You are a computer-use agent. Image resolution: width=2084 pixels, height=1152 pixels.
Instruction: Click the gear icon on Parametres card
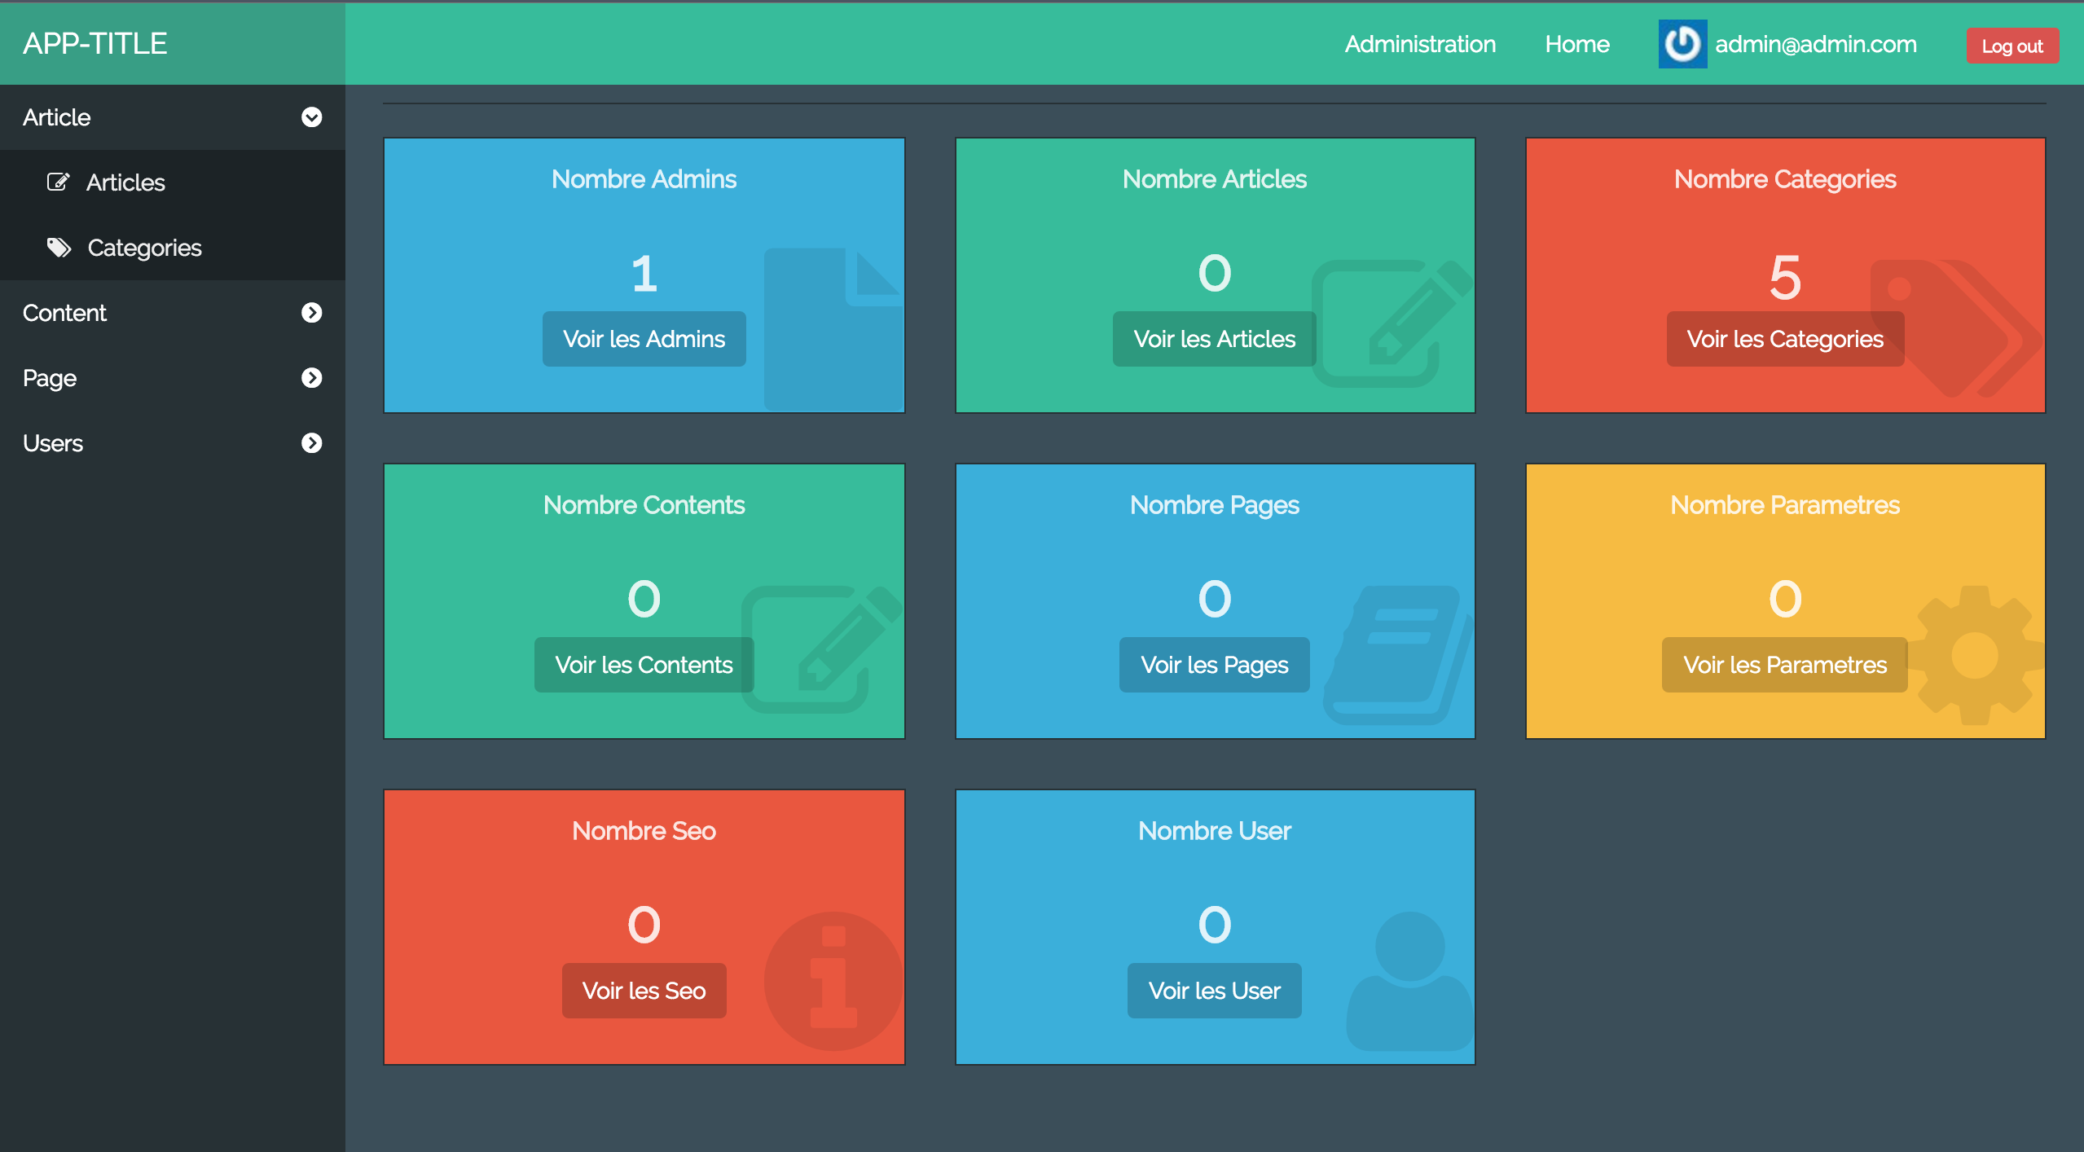click(x=1975, y=655)
